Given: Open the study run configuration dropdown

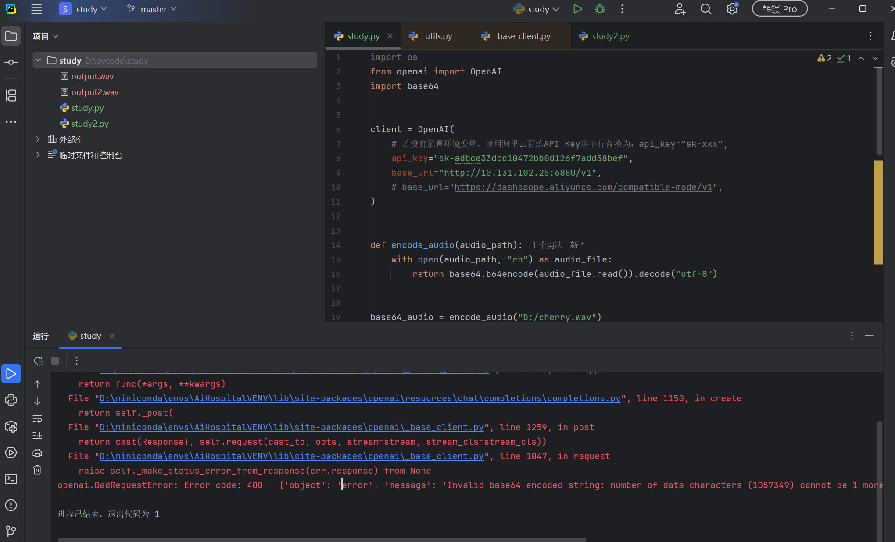Looking at the screenshot, I should point(537,9).
